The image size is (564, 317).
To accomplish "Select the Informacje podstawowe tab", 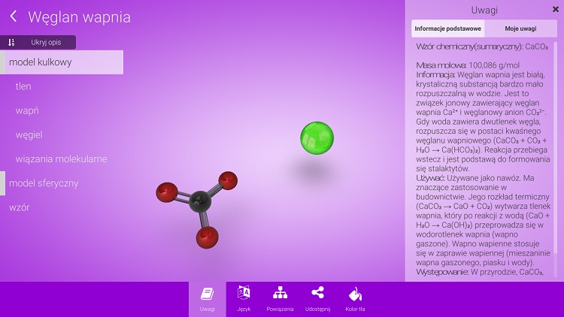I will 448,29.
